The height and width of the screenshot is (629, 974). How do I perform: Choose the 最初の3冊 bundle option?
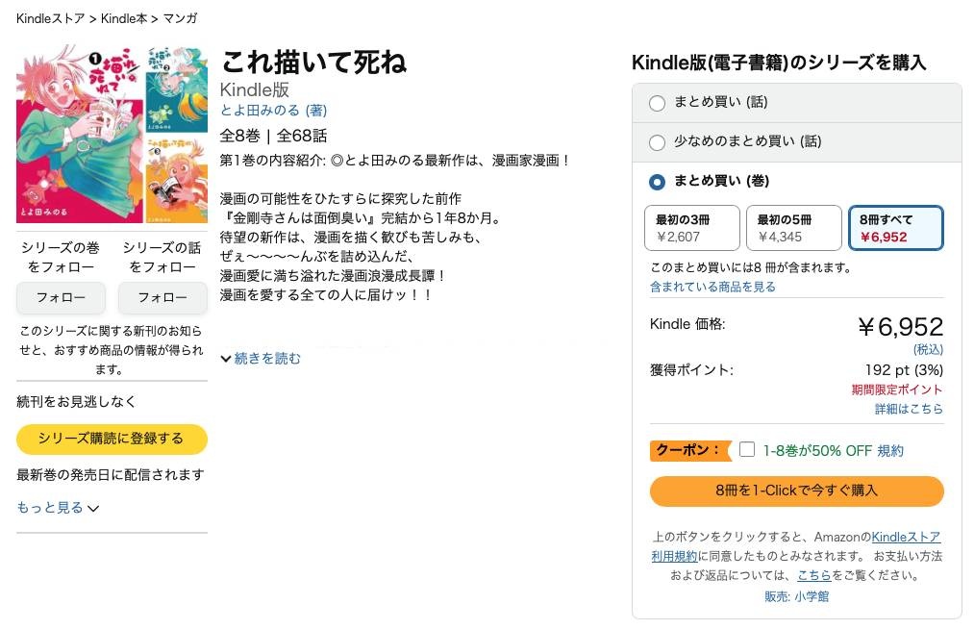[691, 228]
